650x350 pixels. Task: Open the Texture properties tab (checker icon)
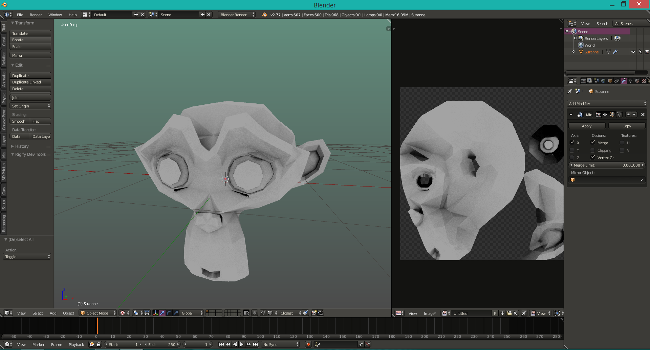click(x=644, y=81)
